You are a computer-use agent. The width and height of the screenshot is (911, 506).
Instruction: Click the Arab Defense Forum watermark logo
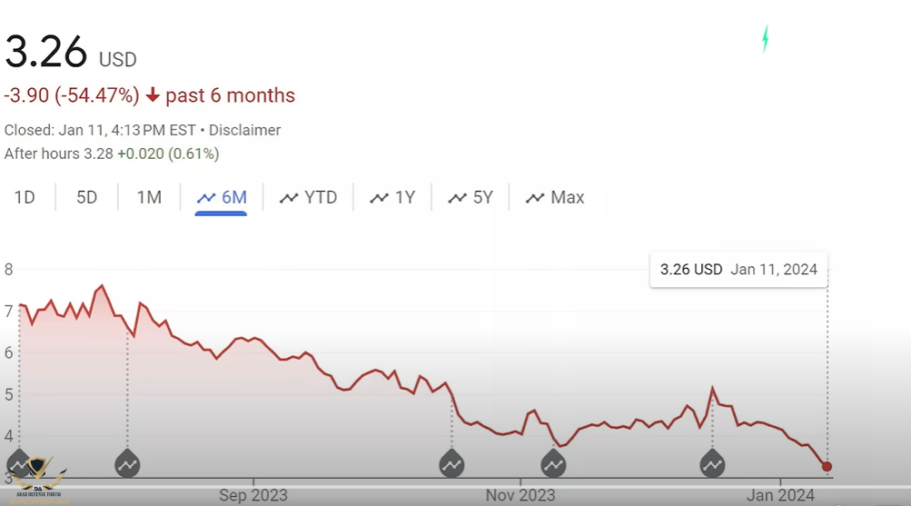click(x=36, y=476)
